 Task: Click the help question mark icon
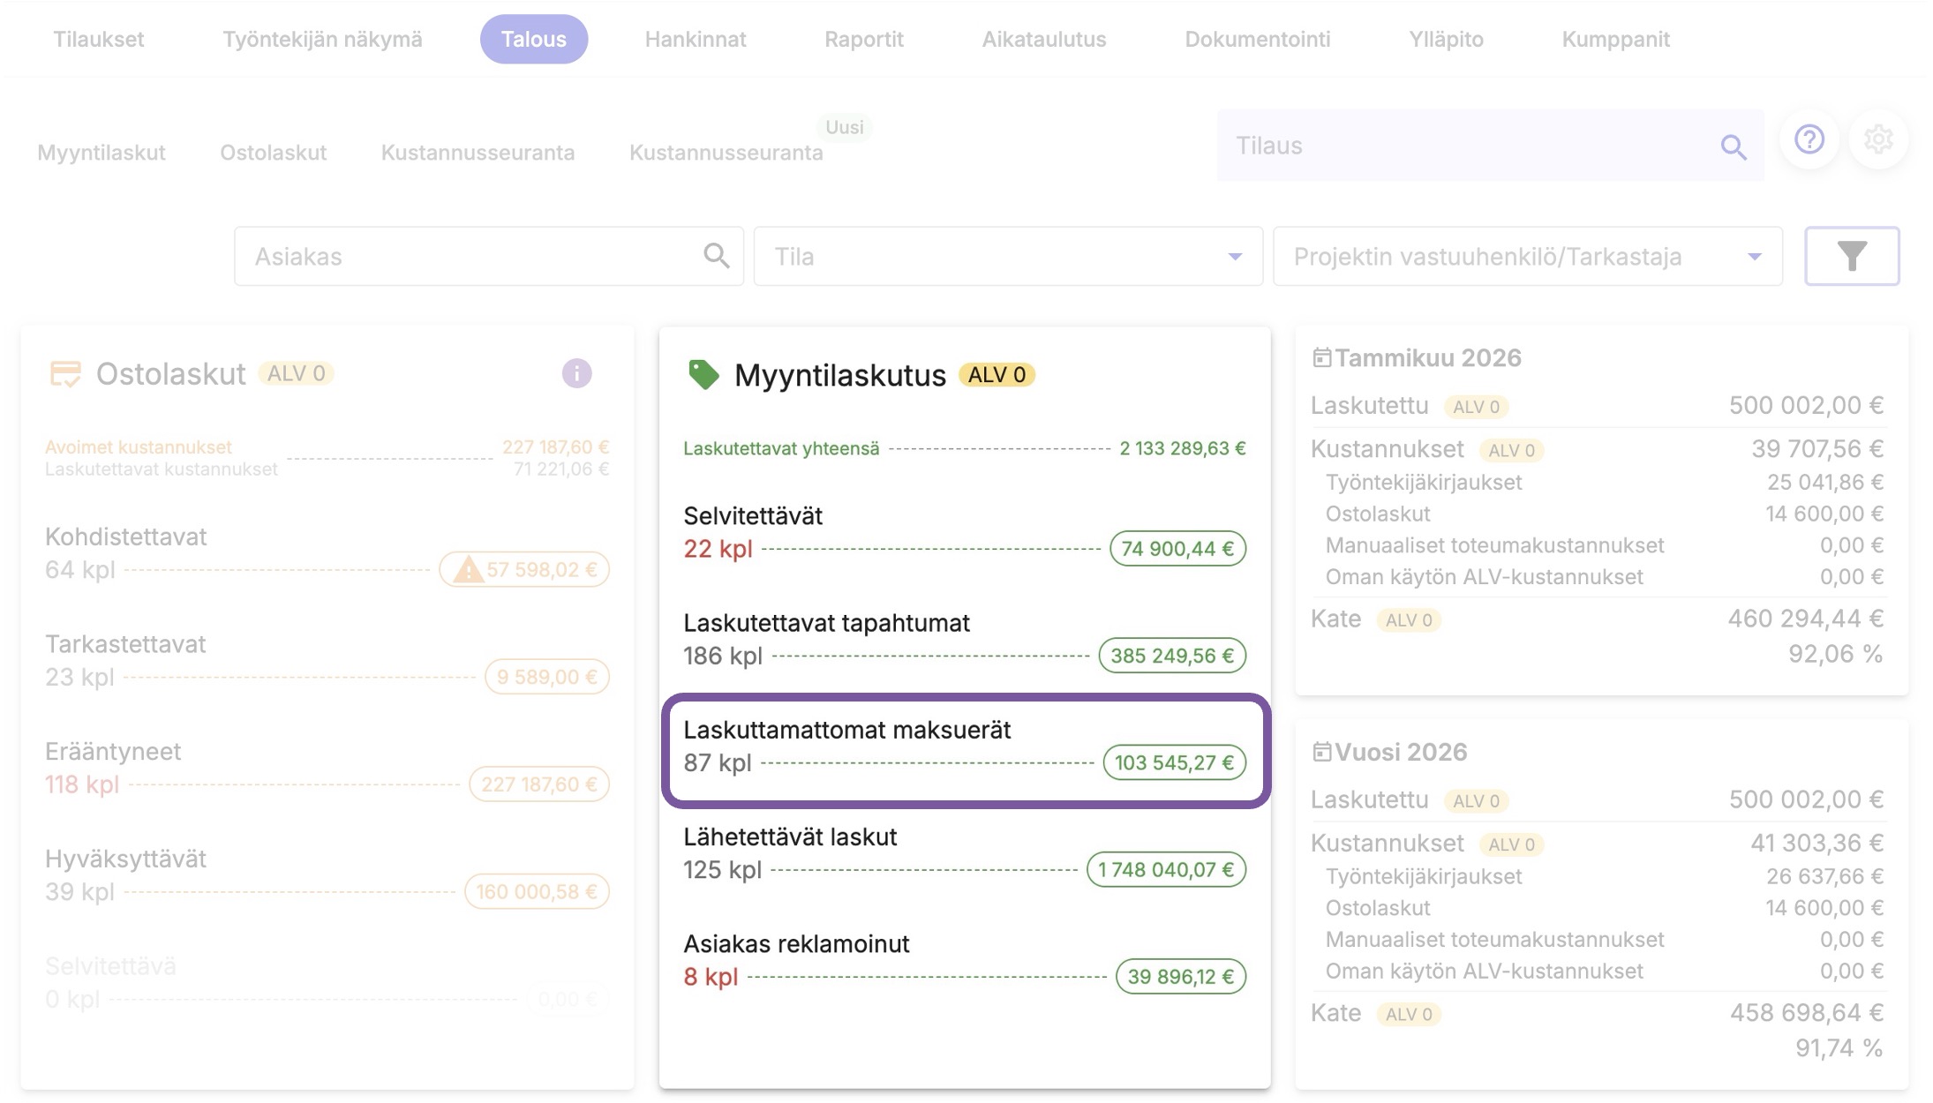1809,139
